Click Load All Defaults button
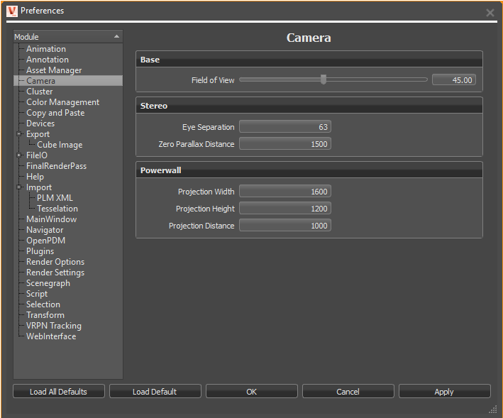 point(59,391)
